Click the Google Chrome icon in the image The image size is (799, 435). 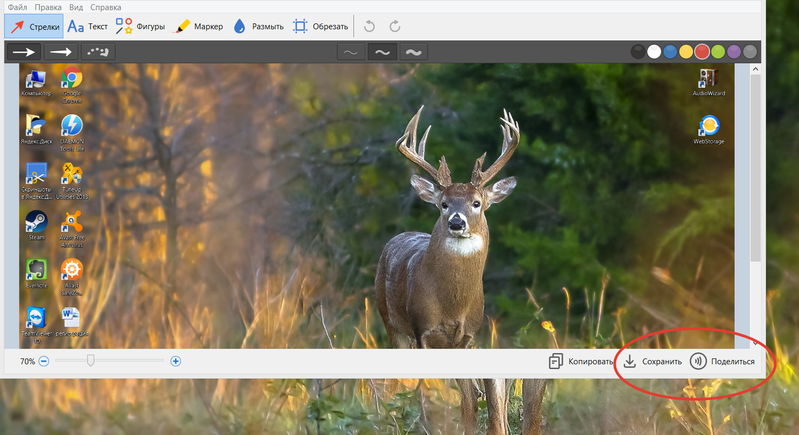pos(72,85)
